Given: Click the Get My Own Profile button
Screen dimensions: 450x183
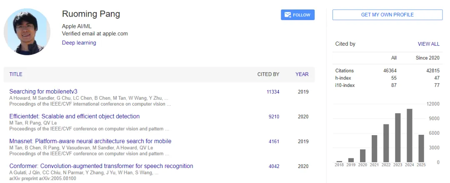Looking at the screenshot, I should 387,15.
